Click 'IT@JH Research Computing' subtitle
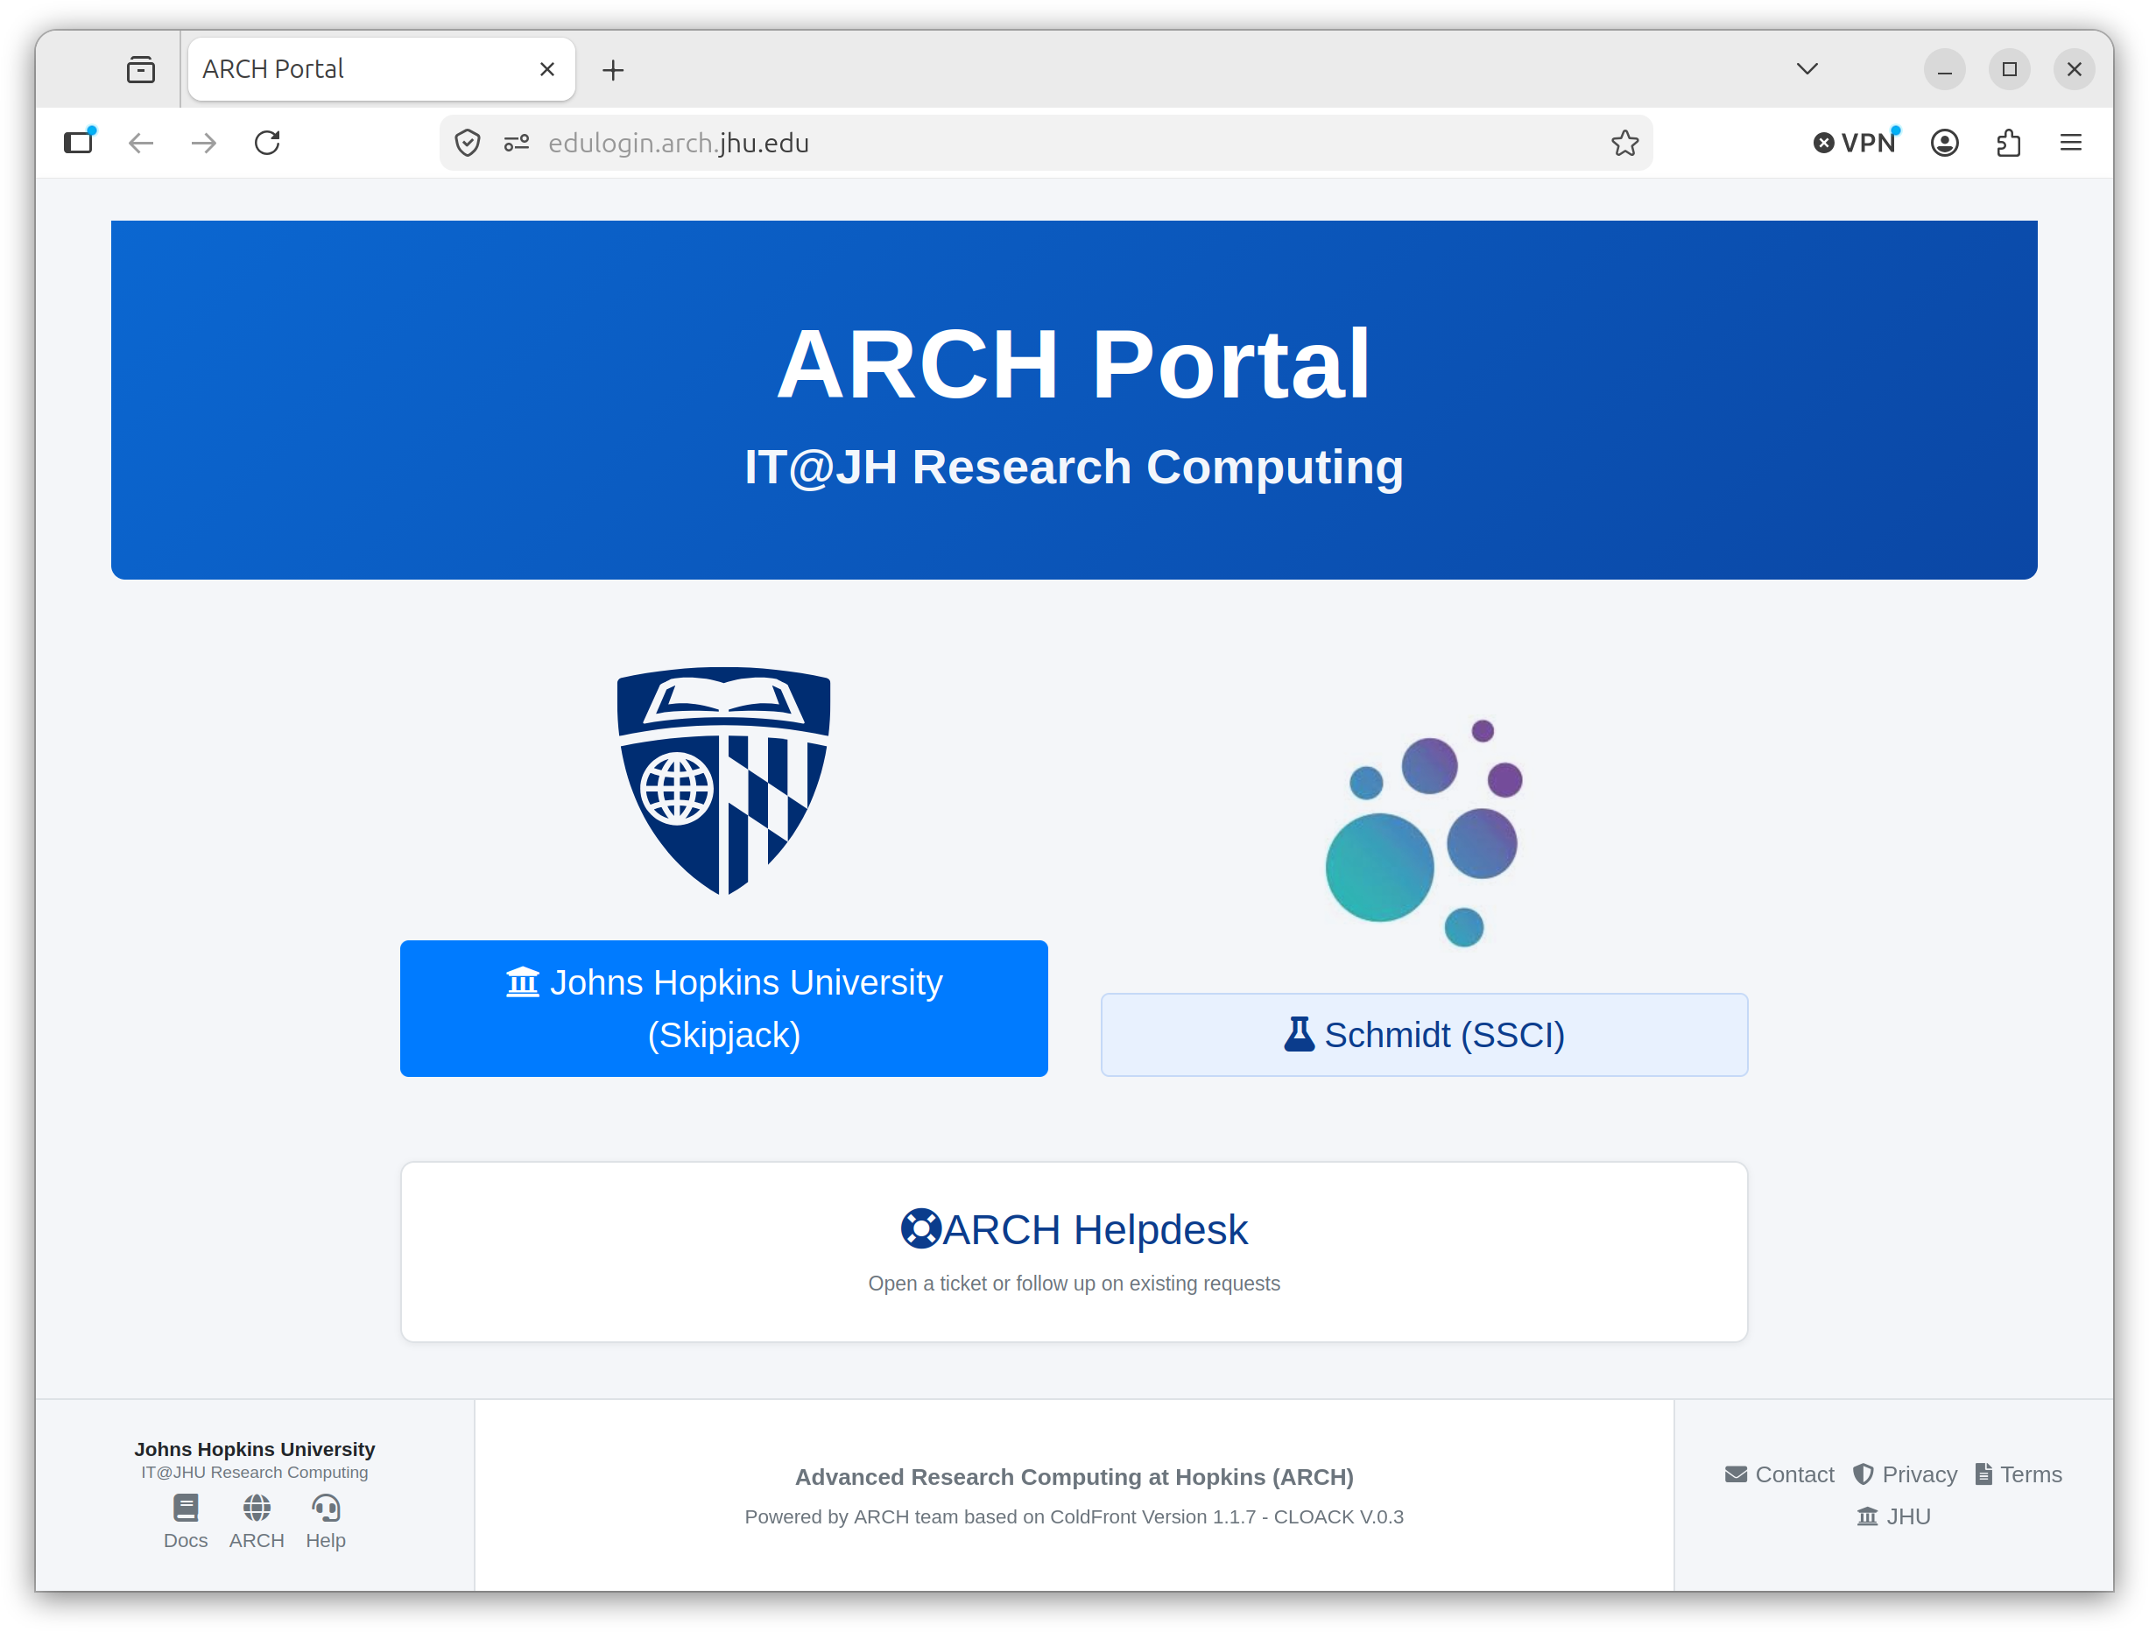Viewport: 2149px width, 1632px height. coord(1074,468)
